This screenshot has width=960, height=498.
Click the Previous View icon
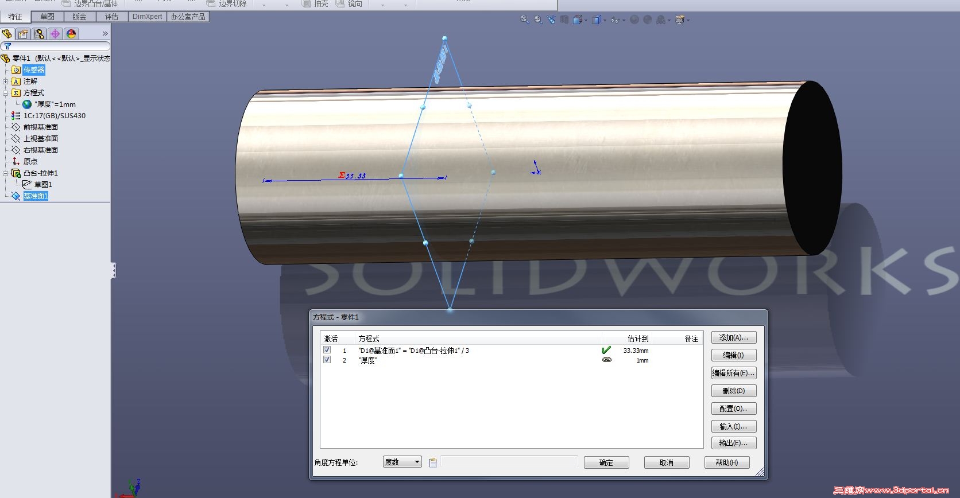551,20
